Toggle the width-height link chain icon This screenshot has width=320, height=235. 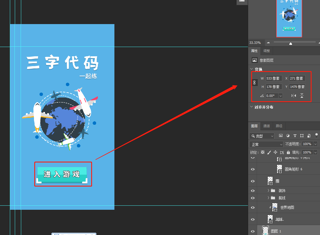(x=254, y=83)
